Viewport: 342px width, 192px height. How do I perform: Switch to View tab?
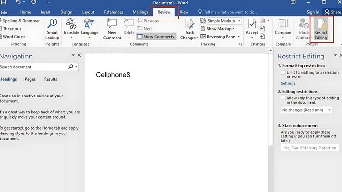[184, 12]
